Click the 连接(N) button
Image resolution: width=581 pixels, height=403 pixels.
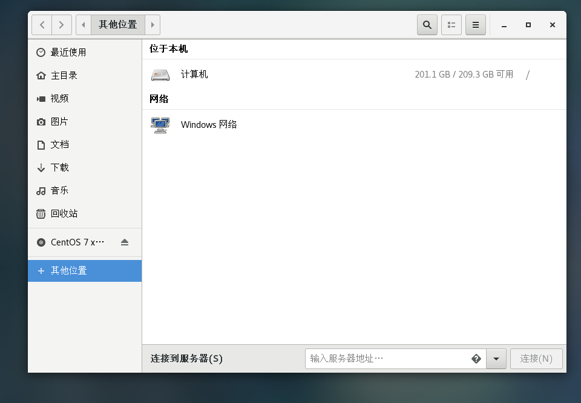pos(536,359)
